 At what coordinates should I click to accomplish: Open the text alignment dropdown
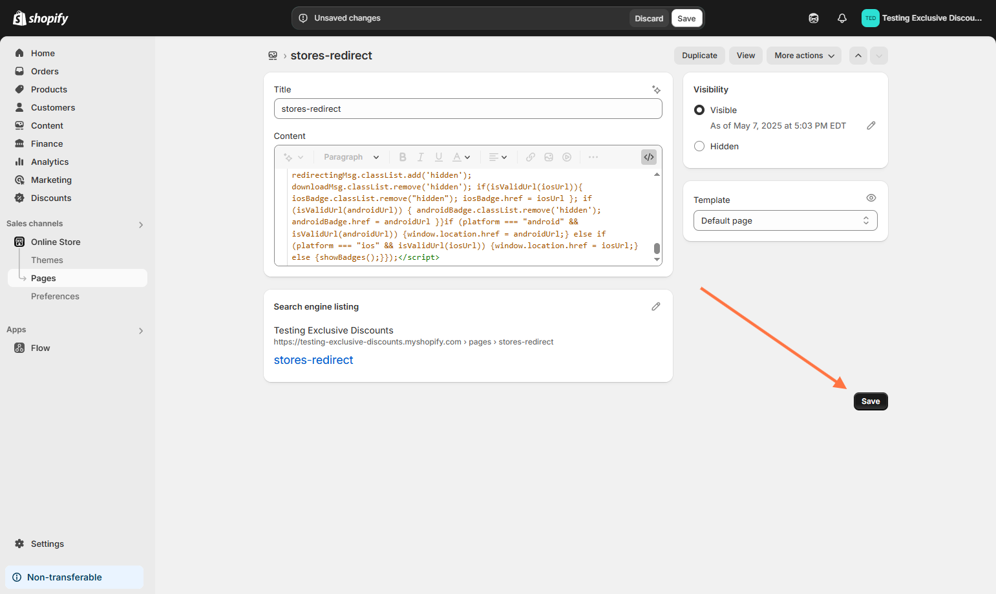(498, 157)
